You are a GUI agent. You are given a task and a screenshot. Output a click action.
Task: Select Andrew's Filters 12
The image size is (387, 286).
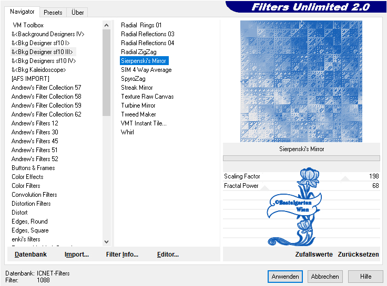pos(35,123)
